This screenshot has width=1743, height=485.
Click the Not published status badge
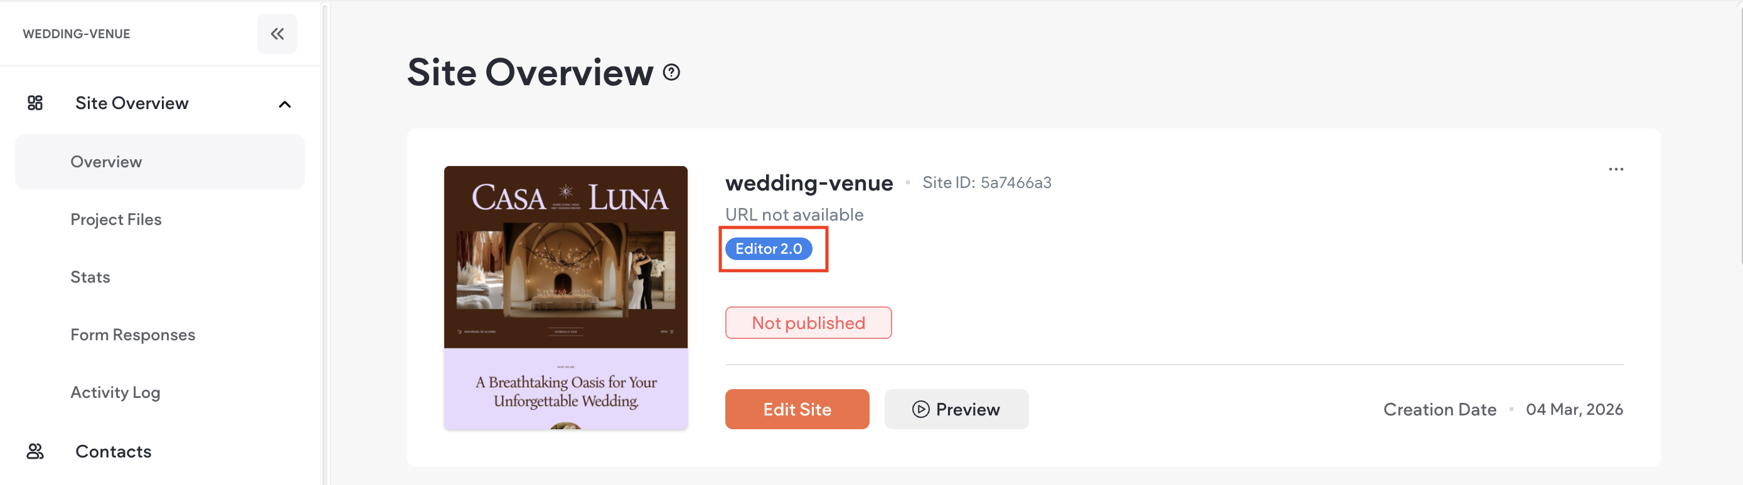tap(808, 323)
